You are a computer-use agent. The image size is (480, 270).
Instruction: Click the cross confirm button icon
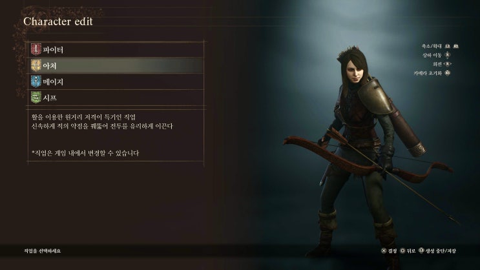[383, 251]
